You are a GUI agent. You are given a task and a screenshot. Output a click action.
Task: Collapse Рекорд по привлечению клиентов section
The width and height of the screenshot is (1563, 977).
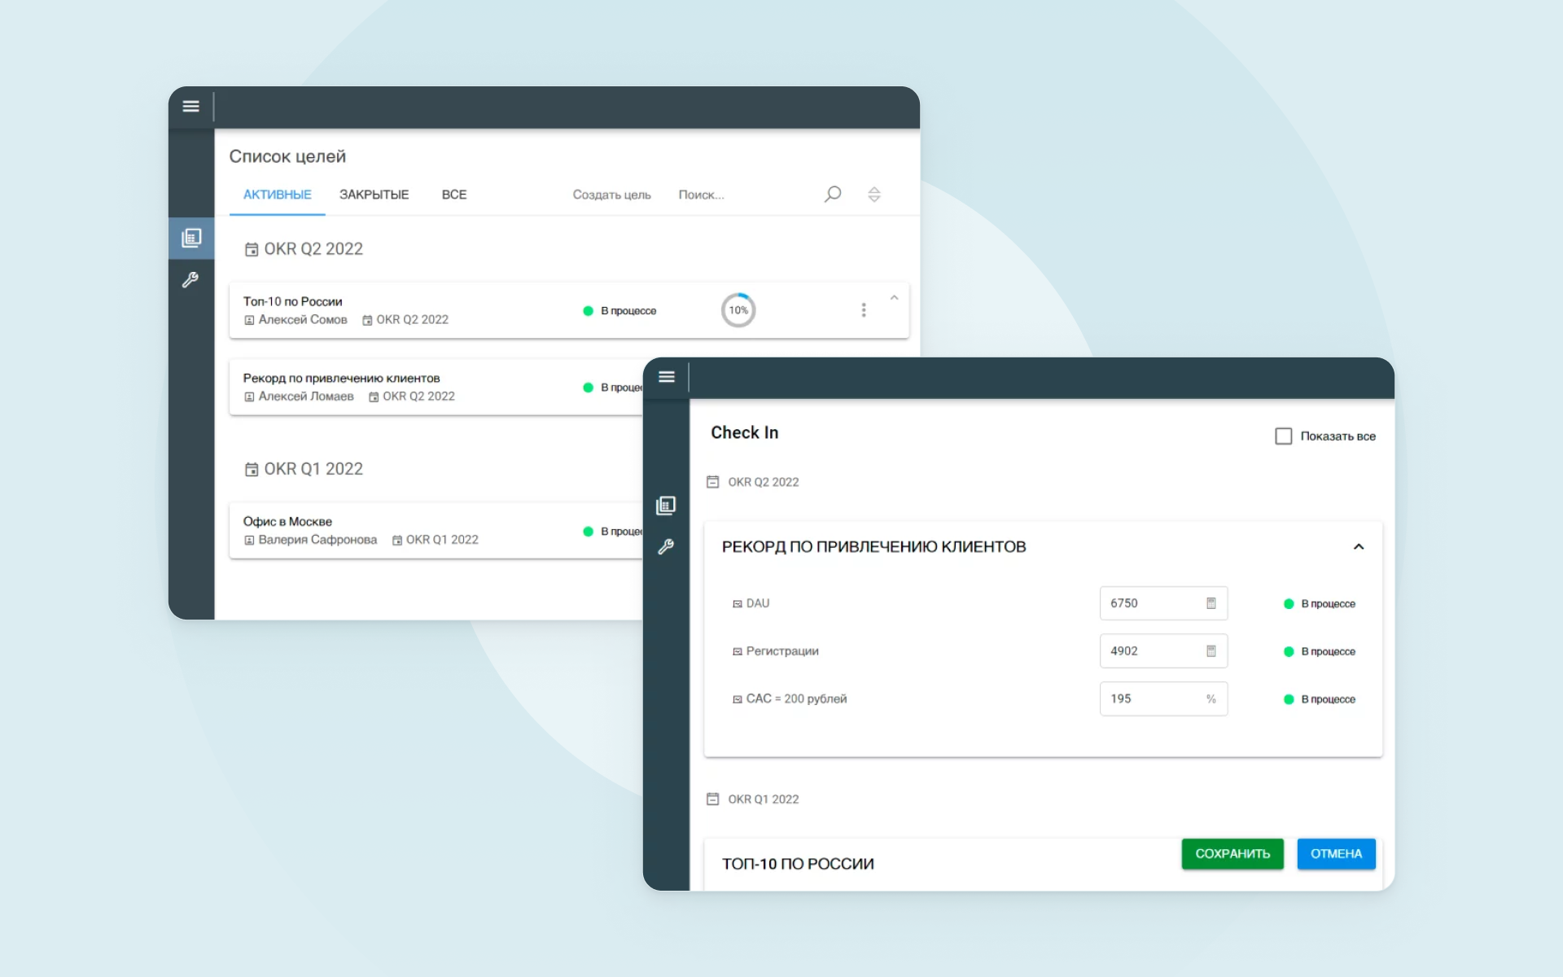point(1358,547)
